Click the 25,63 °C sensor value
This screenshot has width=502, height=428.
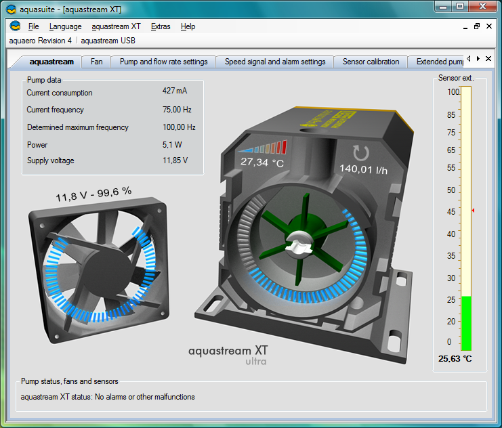point(455,359)
